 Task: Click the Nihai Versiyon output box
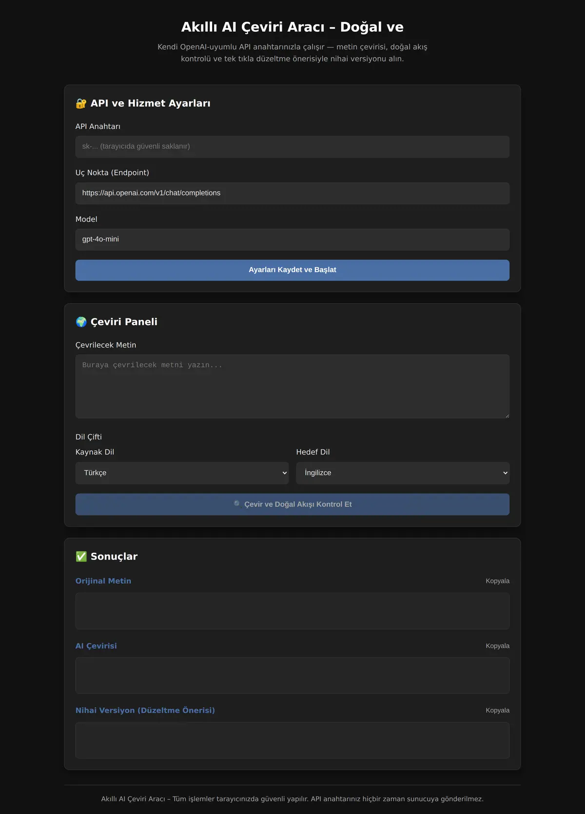[292, 740]
